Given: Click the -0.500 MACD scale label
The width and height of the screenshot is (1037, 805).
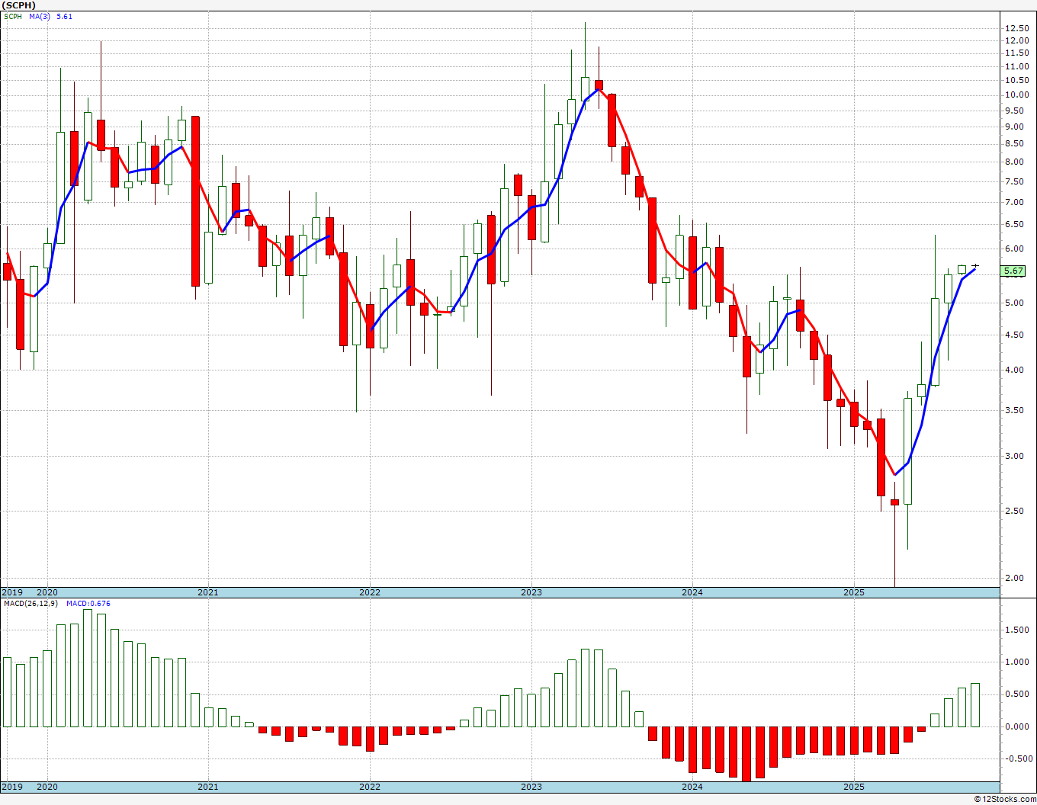Looking at the screenshot, I should 1015,758.
